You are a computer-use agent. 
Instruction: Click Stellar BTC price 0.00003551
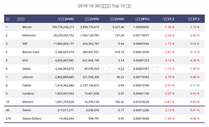point(141,69)
